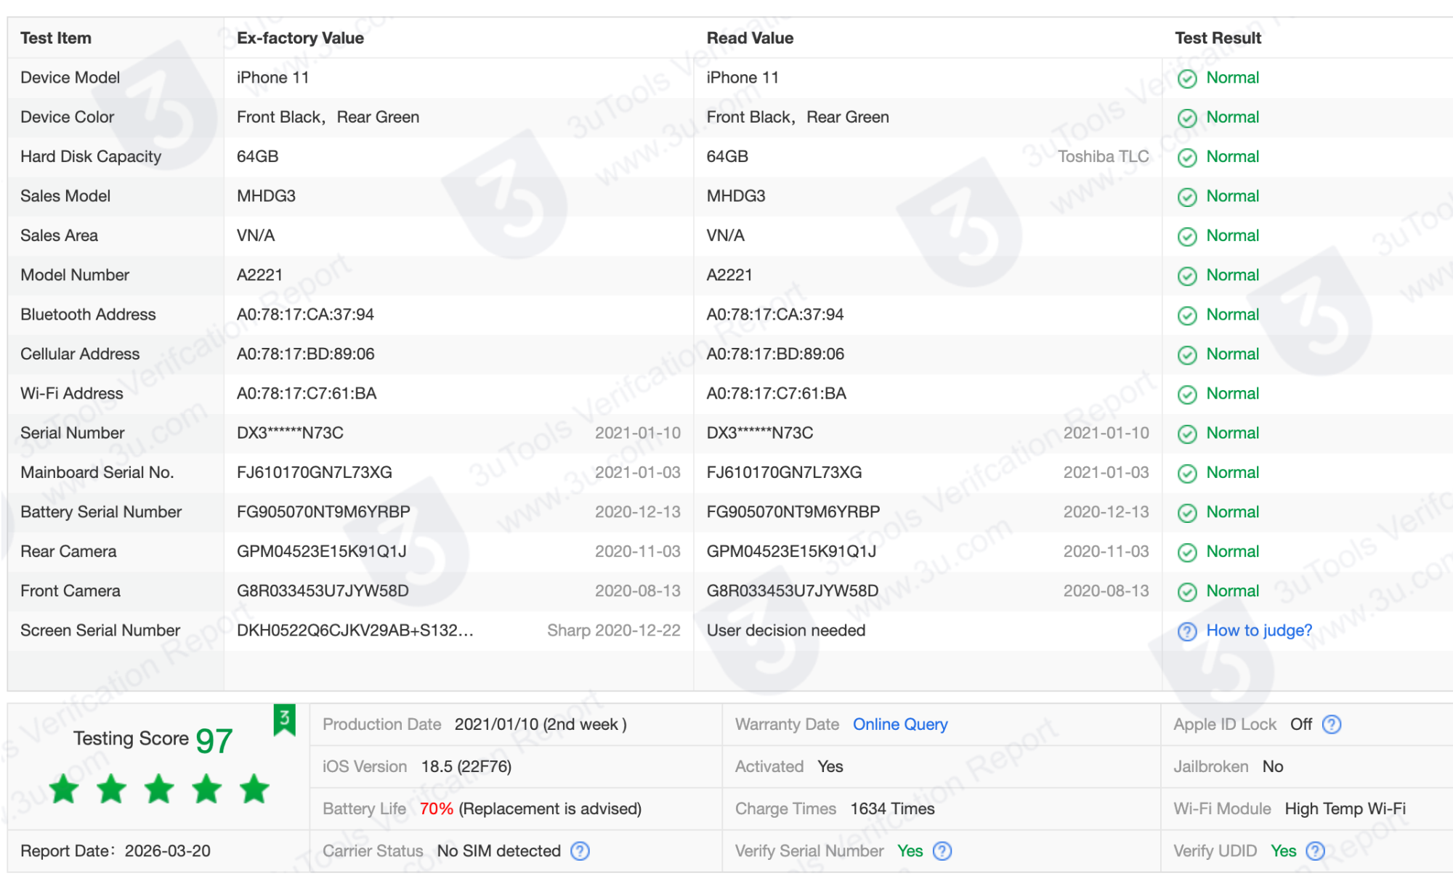Click the Normal checkmark for Device Model
Image resolution: width=1453 pixels, height=881 pixels.
1187,78
